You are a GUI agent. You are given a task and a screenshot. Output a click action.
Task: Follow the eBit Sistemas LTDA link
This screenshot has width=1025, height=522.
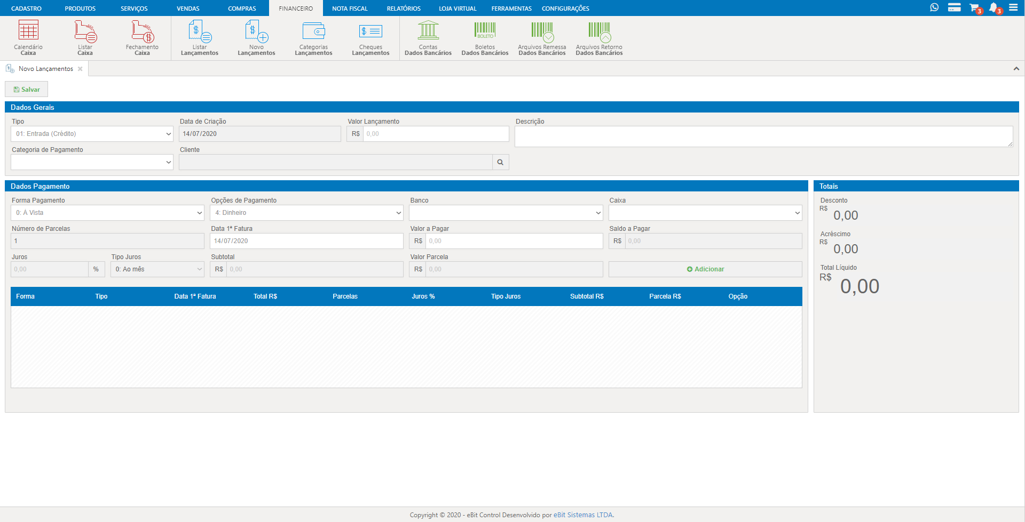click(x=583, y=515)
